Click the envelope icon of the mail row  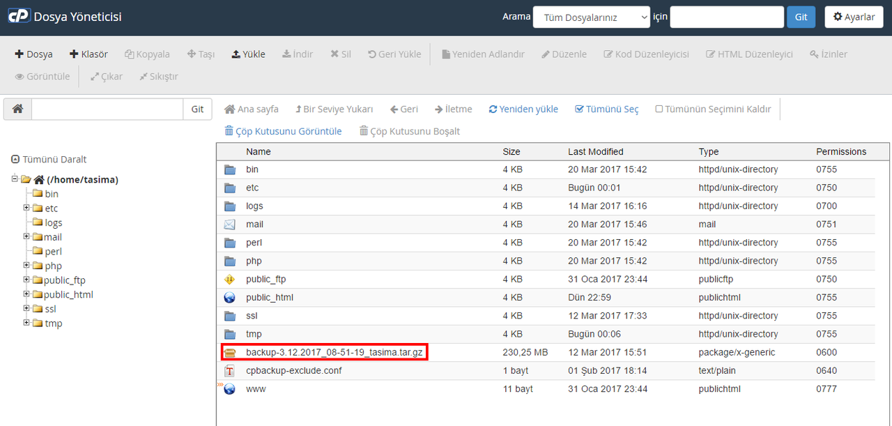pyautogui.click(x=230, y=225)
